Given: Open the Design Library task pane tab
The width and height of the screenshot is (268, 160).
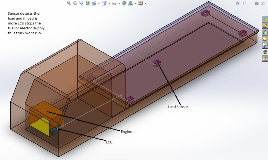Looking at the screenshot, I should [265, 32].
